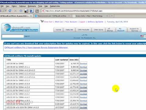Open the language dropdown beside the flag
Viewport: 146px width, 110px height.
pyautogui.click(x=145, y=36)
